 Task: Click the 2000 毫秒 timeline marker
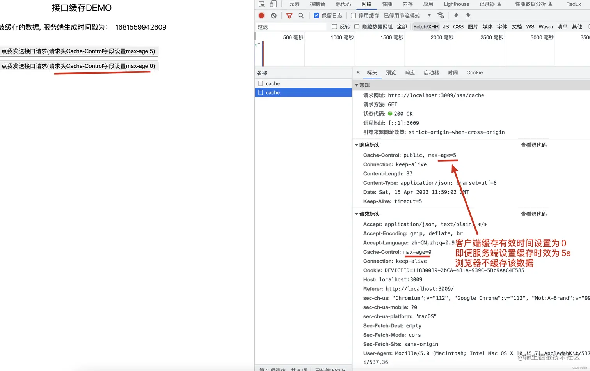pyautogui.click(x=442, y=37)
